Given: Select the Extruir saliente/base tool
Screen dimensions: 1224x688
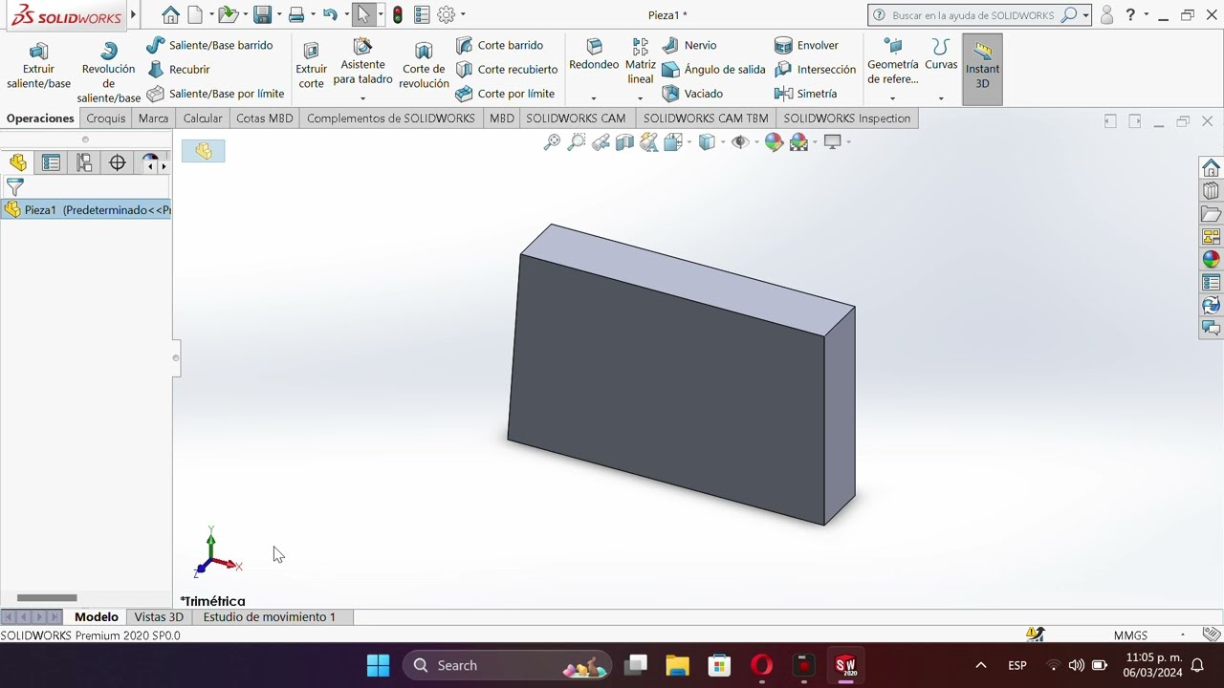Looking at the screenshot, I should (38, 67).
